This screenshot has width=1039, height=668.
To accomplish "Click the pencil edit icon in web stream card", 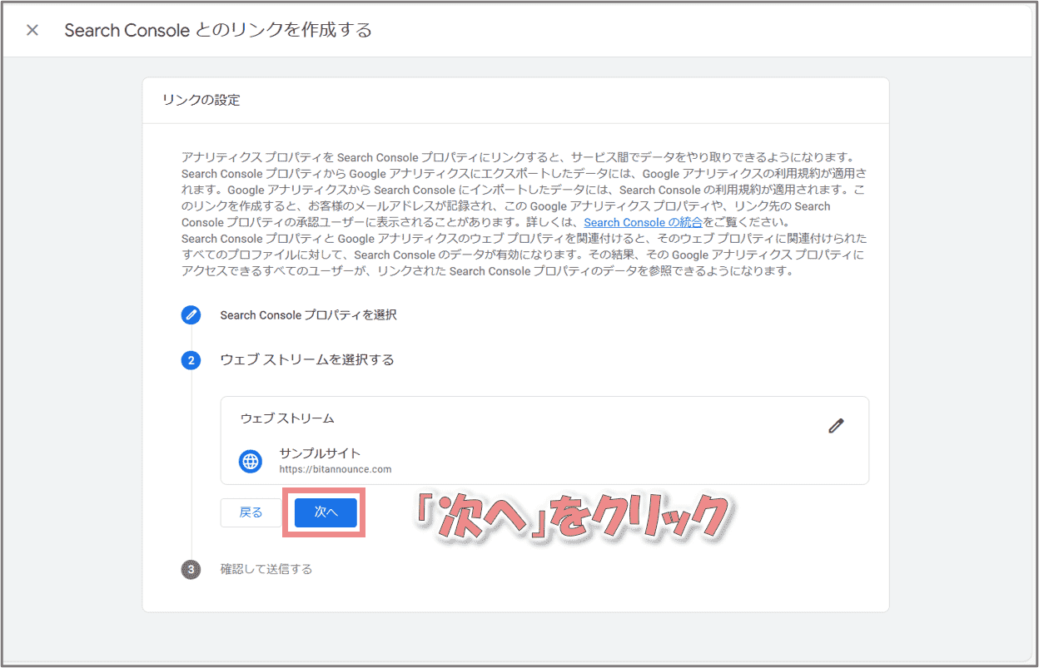I will click(x=836, y=426).
